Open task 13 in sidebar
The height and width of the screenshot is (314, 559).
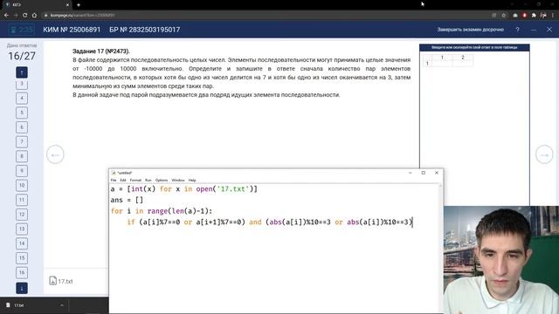coord(22,229)
